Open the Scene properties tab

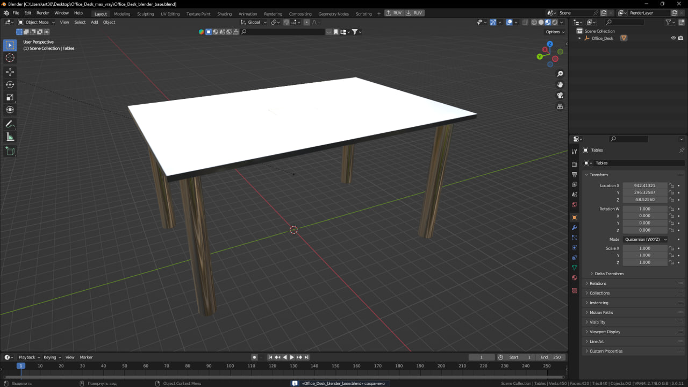575,195
